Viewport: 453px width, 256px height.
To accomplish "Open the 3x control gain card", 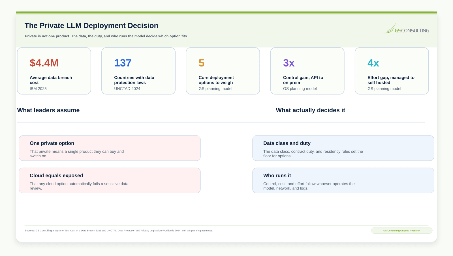I will tap(307, 71).
